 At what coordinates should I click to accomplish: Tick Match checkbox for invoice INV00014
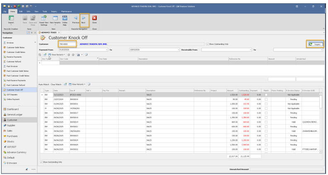[266, 99]
